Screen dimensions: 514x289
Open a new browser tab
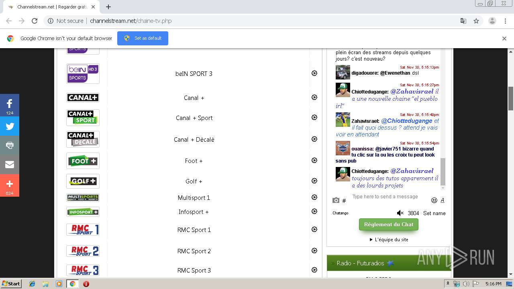point(108,7)
